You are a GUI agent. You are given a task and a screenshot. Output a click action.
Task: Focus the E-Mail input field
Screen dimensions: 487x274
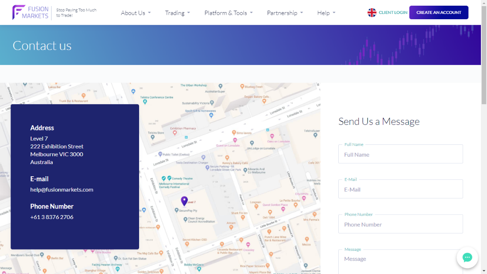(400, 189)
